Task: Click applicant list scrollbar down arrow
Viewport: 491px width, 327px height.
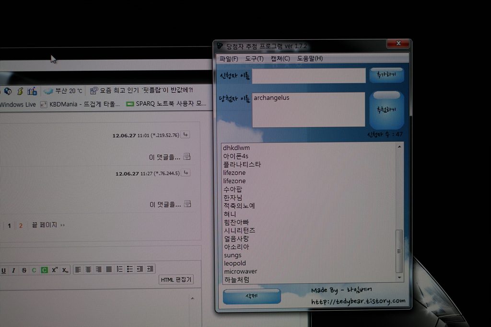Action: tap(399, 277)
